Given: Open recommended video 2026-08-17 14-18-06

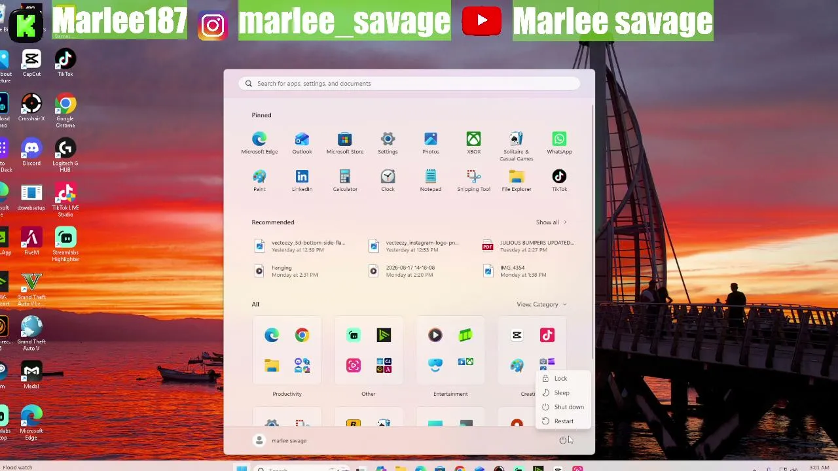Looking at the screenshot, I should point(401,271).
